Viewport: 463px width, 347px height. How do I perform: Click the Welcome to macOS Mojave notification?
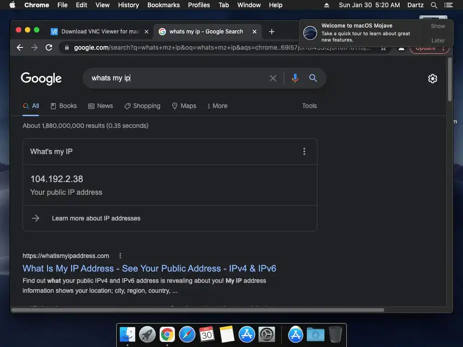tap(360, 33)
